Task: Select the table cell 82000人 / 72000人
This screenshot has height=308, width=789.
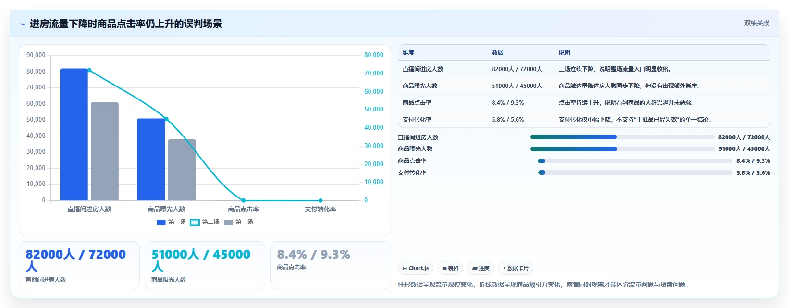Action: tap(517, 69)
